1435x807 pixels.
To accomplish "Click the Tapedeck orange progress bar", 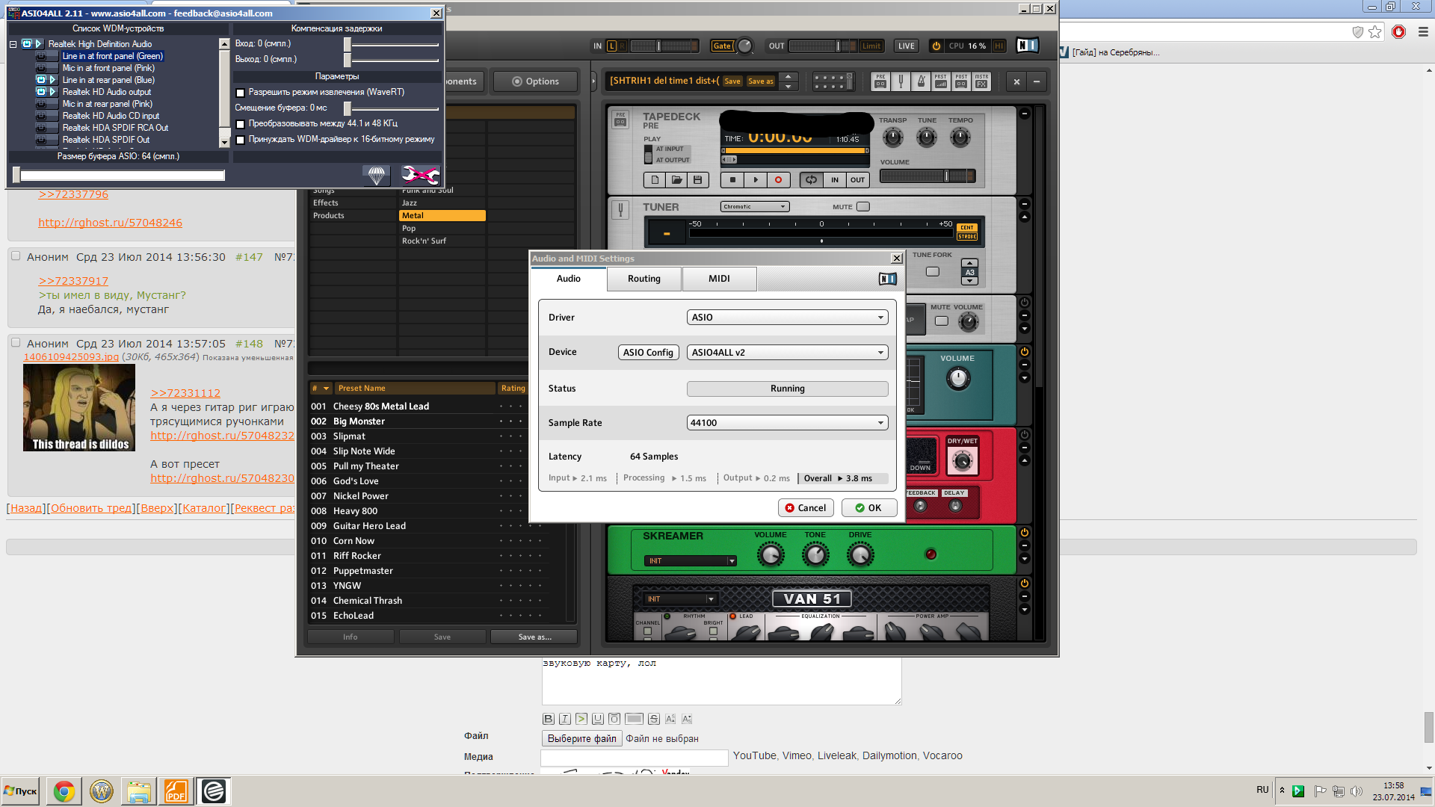I will click(x=794, y=151).
